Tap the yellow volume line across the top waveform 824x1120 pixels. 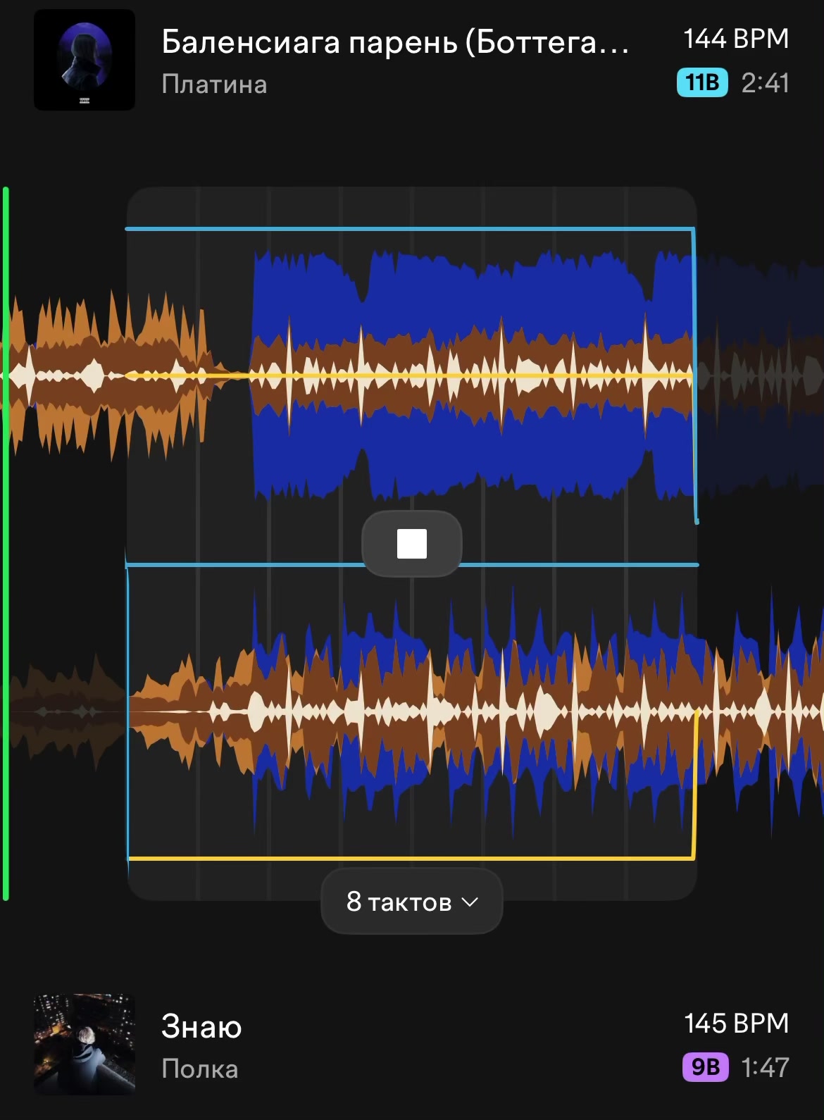pos(408,376)
